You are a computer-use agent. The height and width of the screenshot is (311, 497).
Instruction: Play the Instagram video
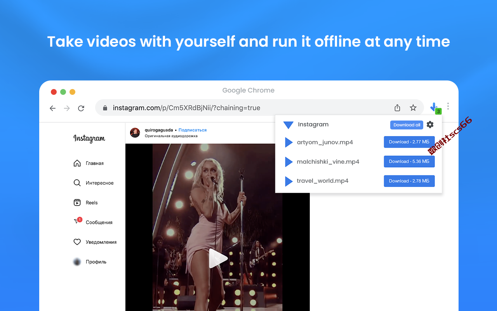(x=217, y=259)
